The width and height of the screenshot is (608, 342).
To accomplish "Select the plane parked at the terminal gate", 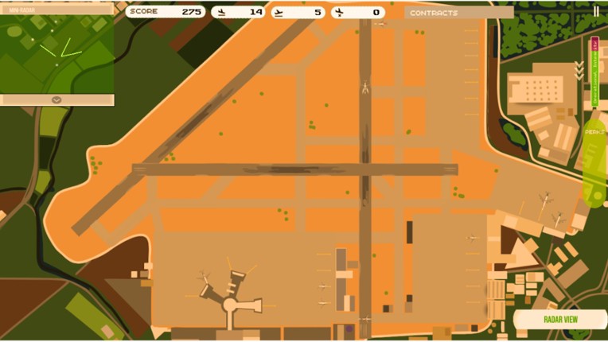I will (205, 278).
